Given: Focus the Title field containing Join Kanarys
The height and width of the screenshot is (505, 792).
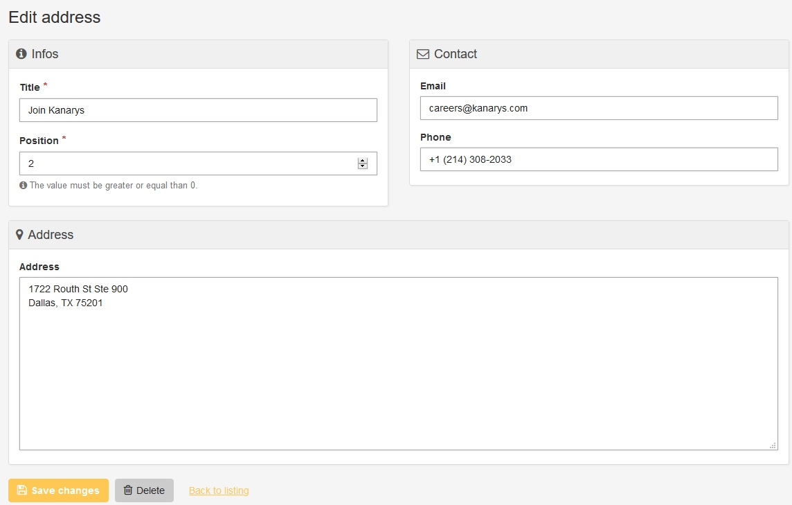Looking at the screenshot, I should click(198, 110).
